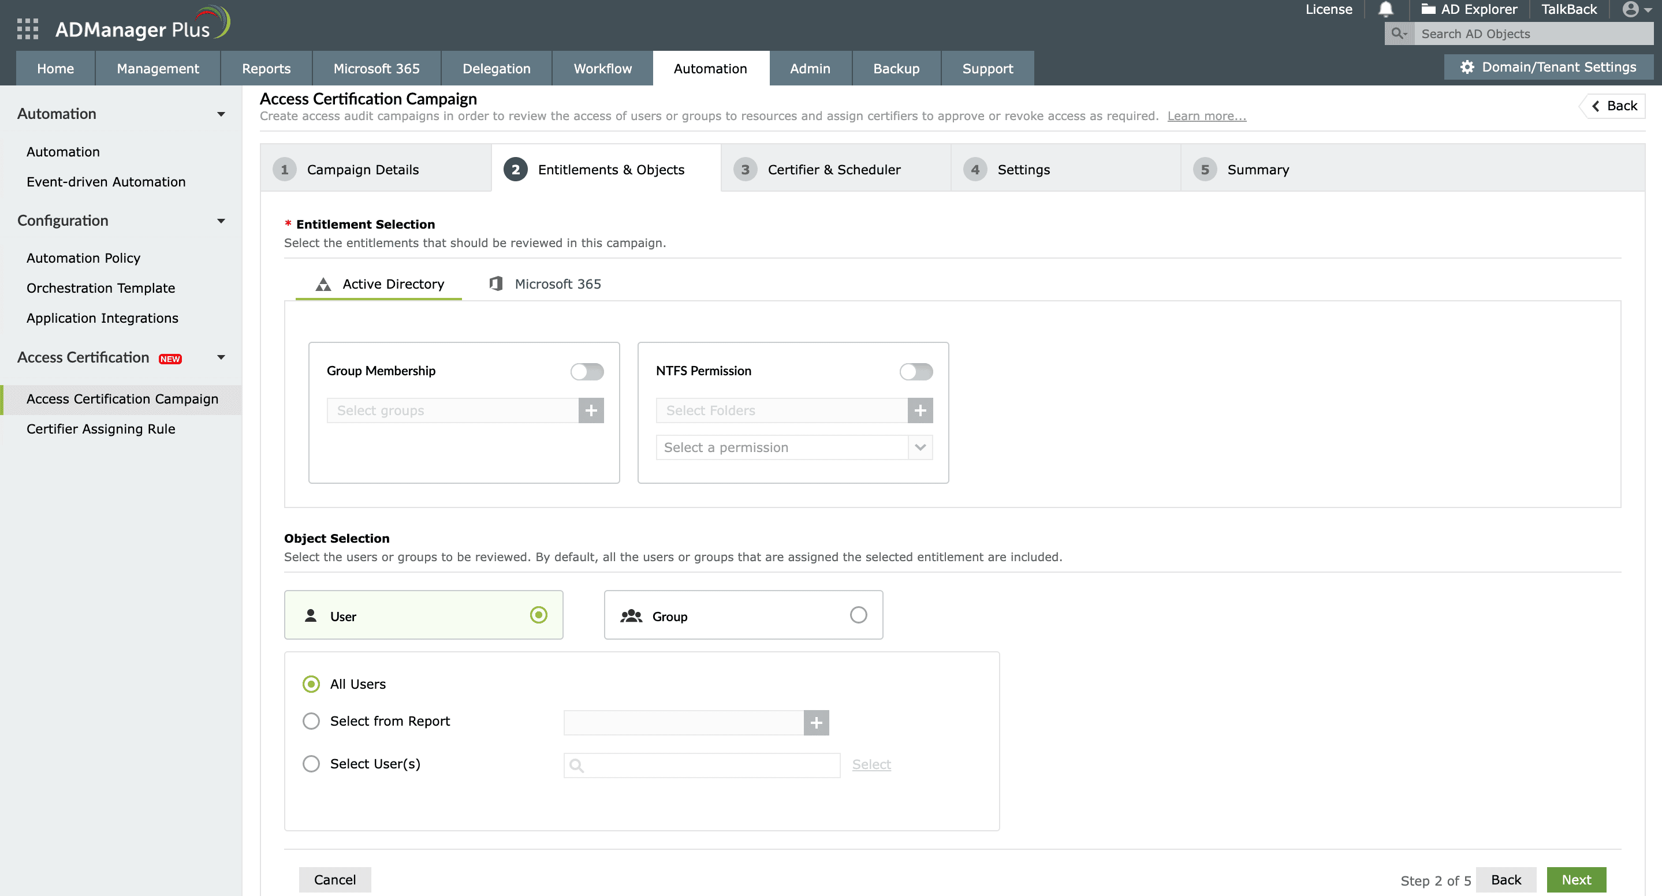Click plus icon beside Select Folders

(919, 410)
